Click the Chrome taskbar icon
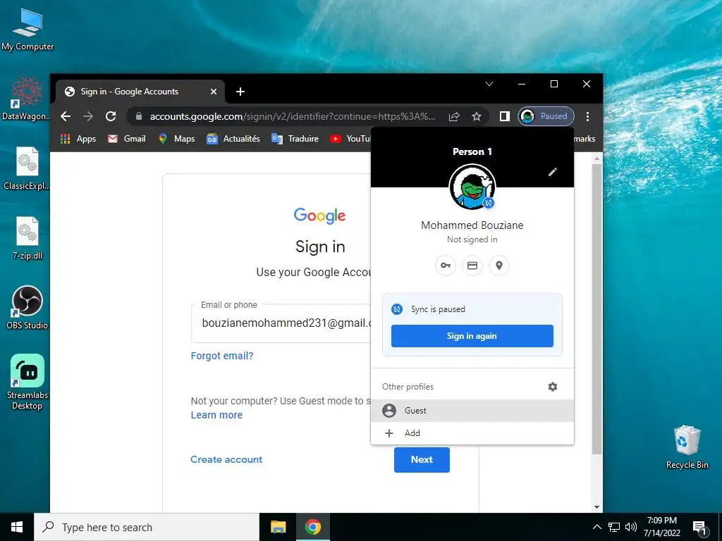The height and width of the screenshot is (541, 722). [x=312, y=527]
